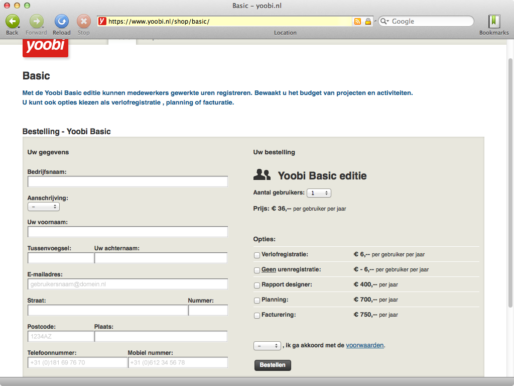Click the '€ 400,--' Rapport designer price
The image size is (514, 386).
tap(365, 284)
